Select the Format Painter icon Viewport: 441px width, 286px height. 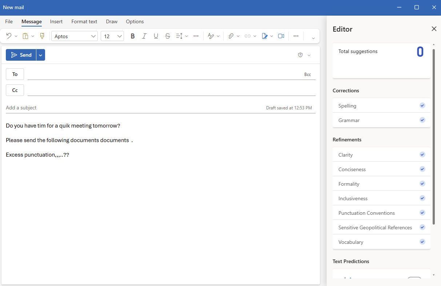[x=42, y=36]
